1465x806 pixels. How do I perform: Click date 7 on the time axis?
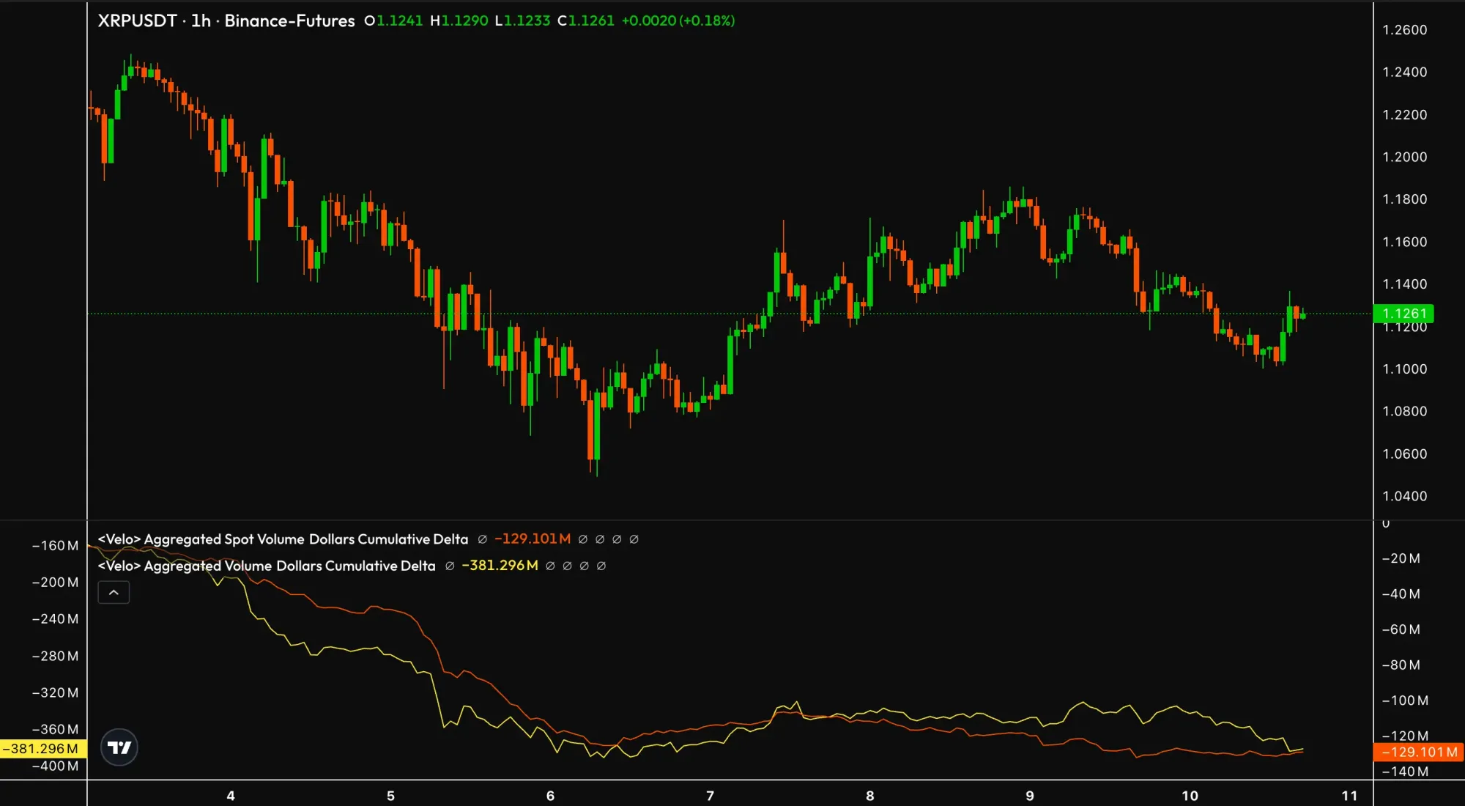point(710,796)
